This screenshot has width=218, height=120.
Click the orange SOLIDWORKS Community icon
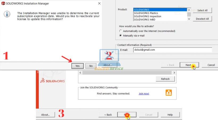(x=169, y=93)
